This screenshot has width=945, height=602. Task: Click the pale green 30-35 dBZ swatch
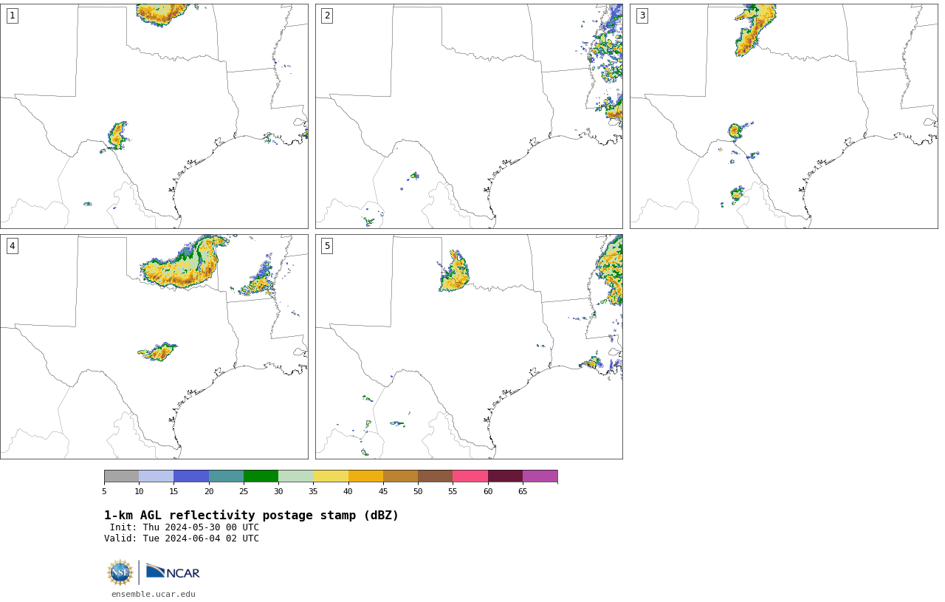click(x=295, y=476)
